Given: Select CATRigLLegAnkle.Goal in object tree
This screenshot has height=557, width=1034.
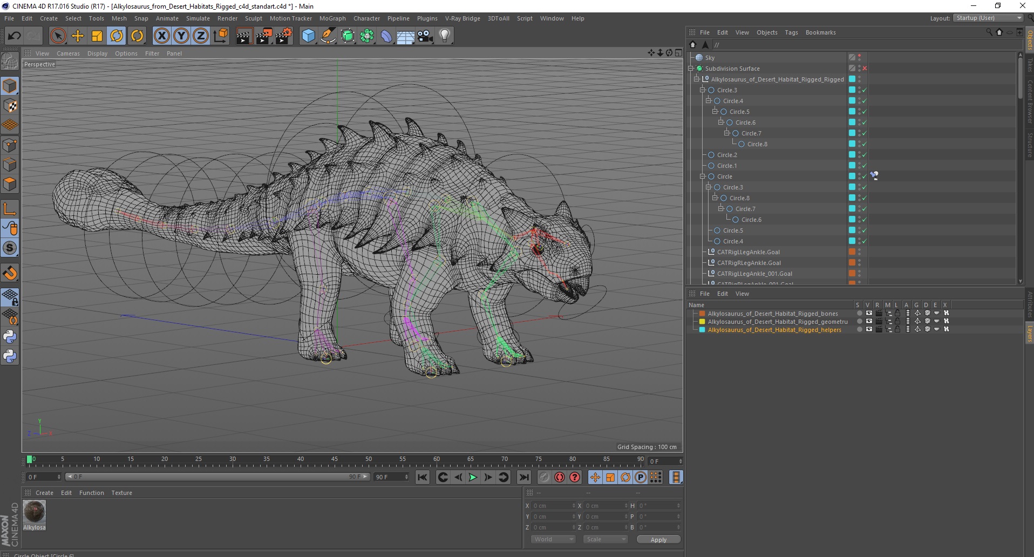Looking at the screenshot, I should 748,252.
